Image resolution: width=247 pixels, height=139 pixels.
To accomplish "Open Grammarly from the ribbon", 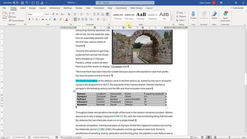I will (x=225, y=17).
